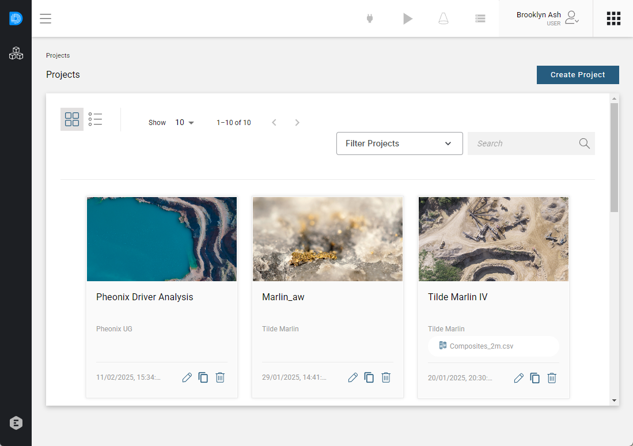Click the Marlin_aw project title

[x=283, y=297]
